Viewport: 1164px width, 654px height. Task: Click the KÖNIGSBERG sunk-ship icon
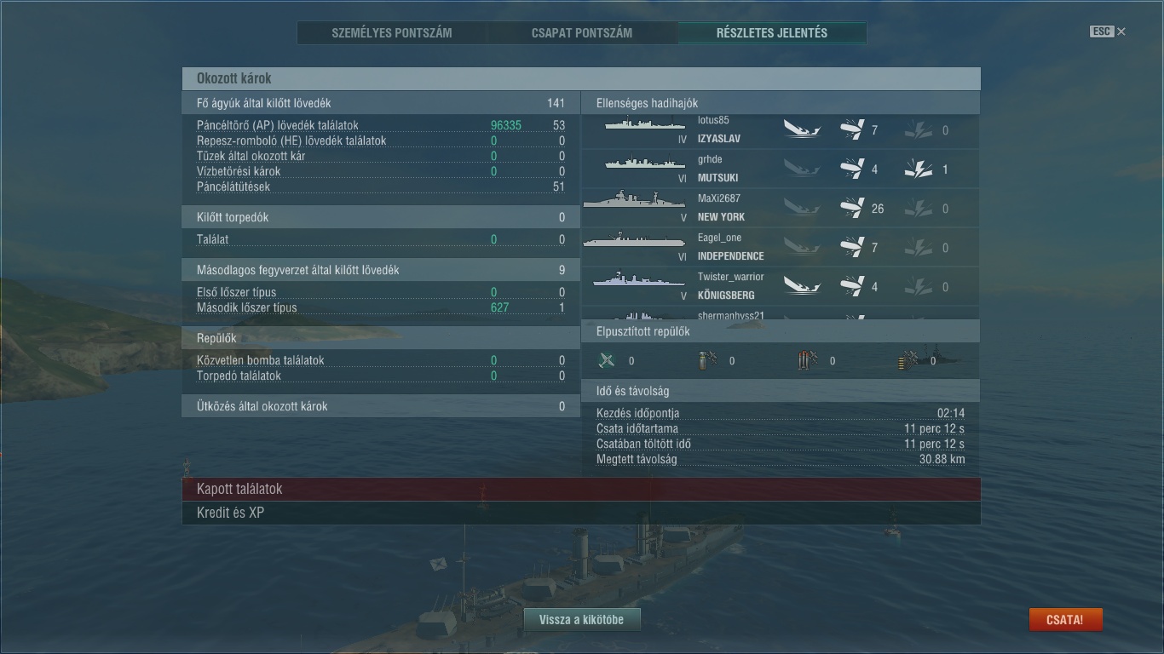802,286
